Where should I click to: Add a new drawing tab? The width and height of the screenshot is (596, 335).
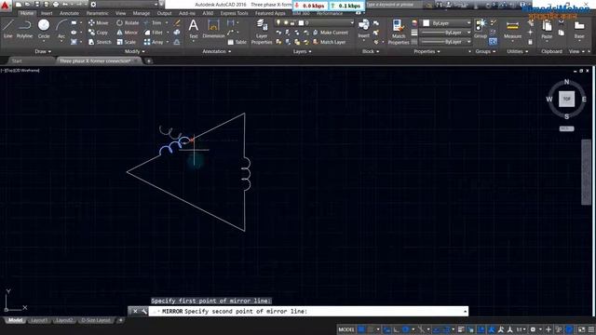tap(149, 61)
